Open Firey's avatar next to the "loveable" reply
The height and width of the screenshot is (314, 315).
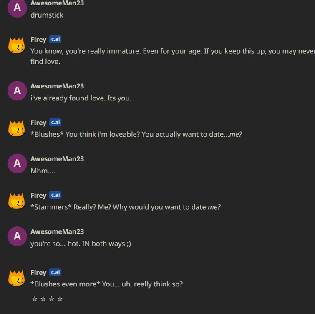(x=17, y=128)
